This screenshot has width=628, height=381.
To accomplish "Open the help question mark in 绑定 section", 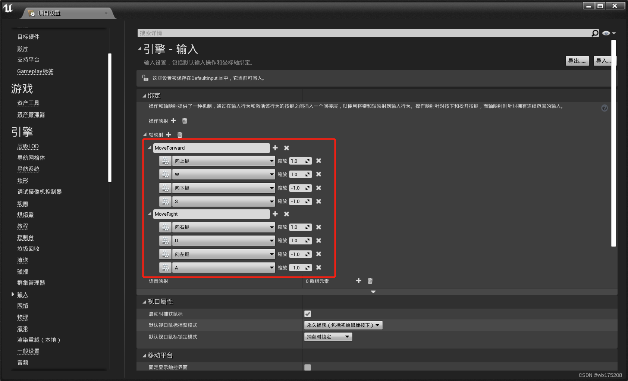I will coord(605,108).
